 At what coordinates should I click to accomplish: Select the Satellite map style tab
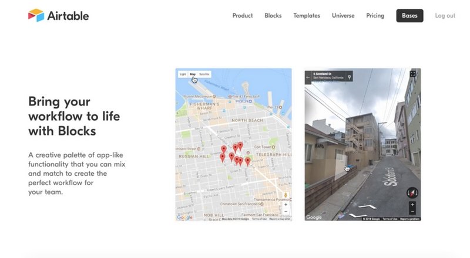(x=204, y=74)
